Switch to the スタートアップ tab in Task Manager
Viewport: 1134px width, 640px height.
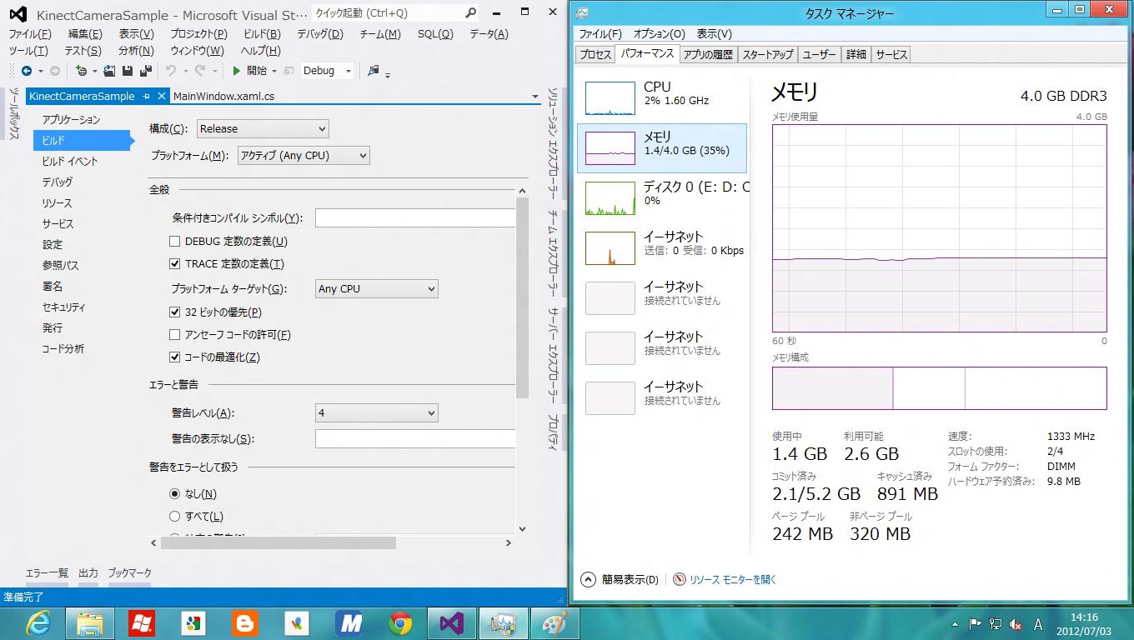click(x=767, y=54)
